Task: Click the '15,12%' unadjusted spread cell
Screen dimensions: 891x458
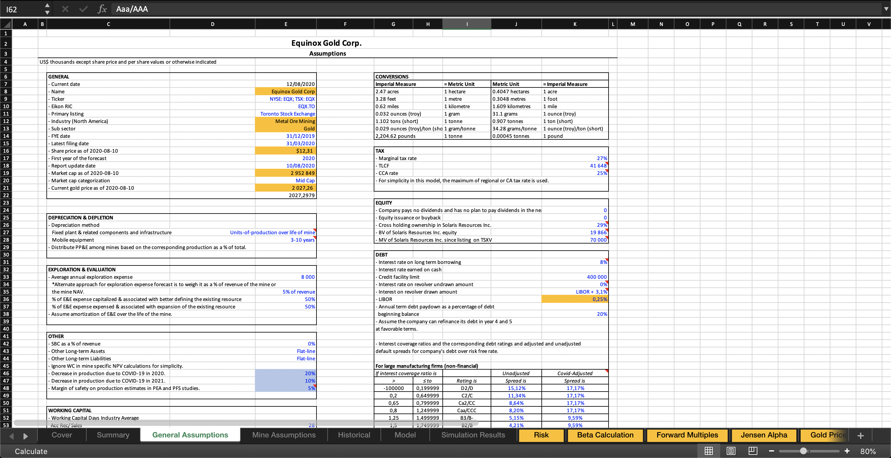Action: tap(516, 388)
